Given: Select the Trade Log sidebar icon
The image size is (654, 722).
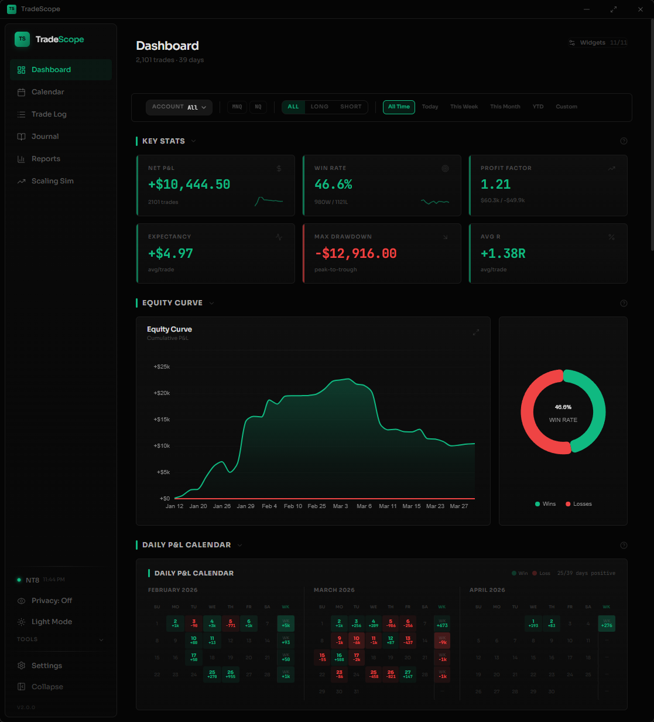Looking at the screenshot, I should 20,114.
